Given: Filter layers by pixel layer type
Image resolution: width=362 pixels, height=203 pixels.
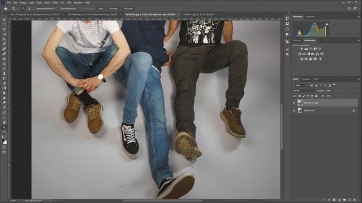Looking at the screenshot, I should (x=312, y=85).
